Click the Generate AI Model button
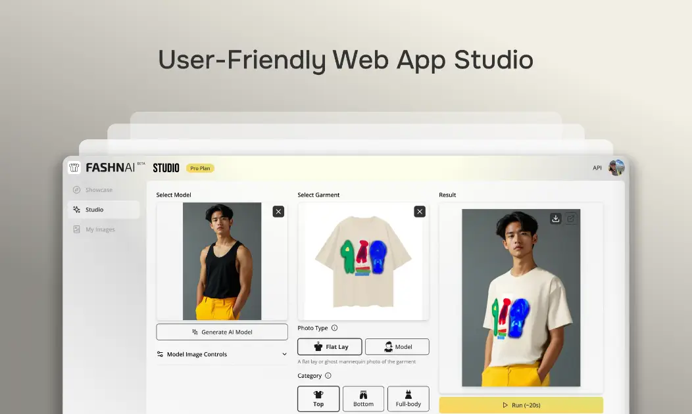 [222, 332]
